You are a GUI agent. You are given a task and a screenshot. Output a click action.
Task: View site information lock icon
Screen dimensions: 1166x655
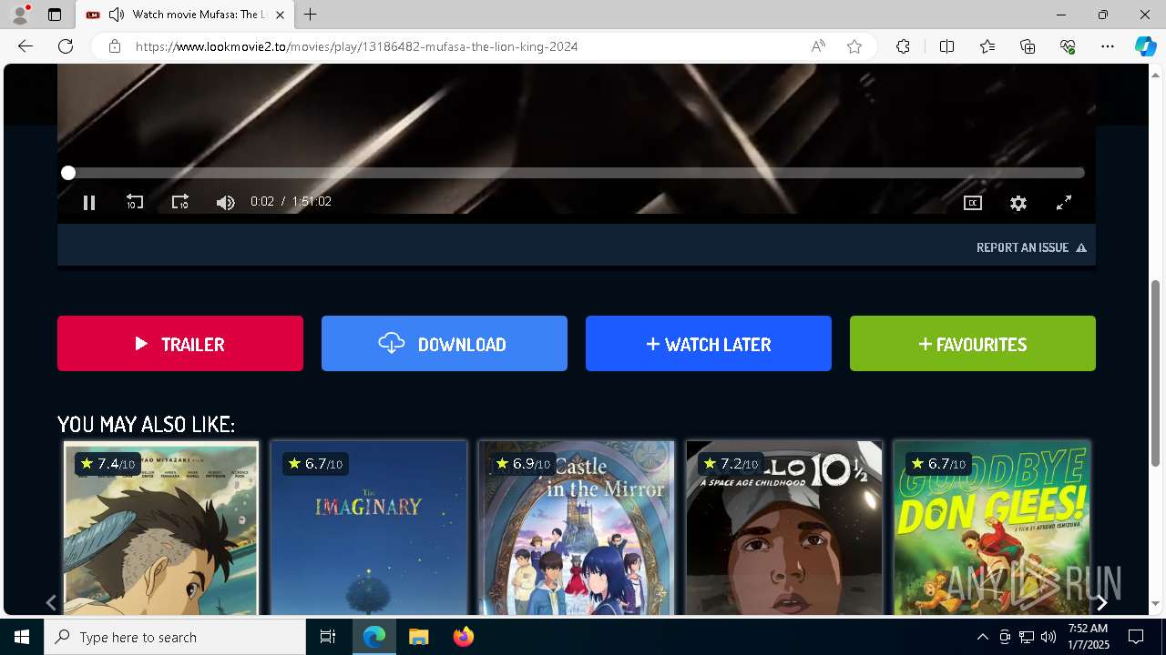coord(114,46)
